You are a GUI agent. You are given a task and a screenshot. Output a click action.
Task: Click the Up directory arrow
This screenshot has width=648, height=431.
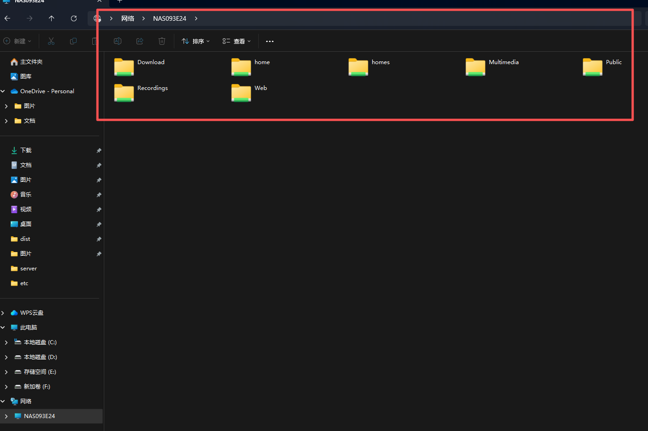(51, 18)
